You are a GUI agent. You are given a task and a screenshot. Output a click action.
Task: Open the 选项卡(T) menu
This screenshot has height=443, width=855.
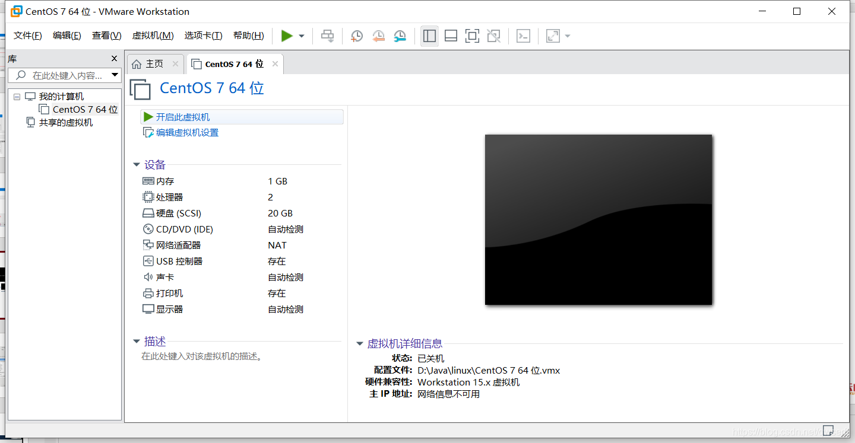[204, 36]
